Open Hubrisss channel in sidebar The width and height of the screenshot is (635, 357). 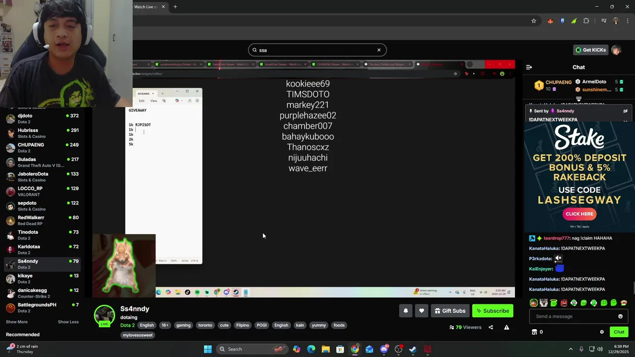click(x=42, y=133)
